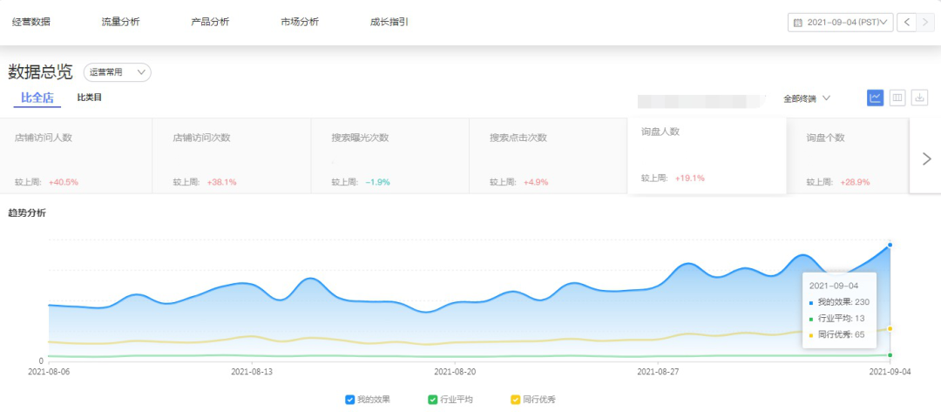Select the 询盘人数 metric card
941x418 pixels.
click(x=707, y=156)
